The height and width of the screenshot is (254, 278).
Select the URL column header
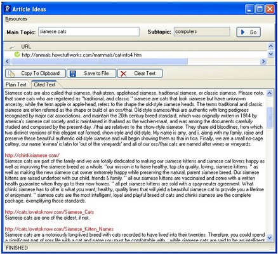click(26, 46)
